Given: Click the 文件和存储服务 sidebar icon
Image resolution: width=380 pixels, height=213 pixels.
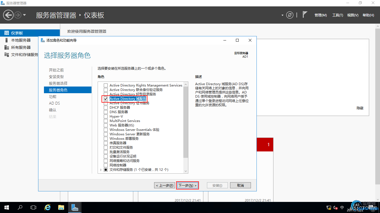Looking at the screenshot, I should 7,55.
